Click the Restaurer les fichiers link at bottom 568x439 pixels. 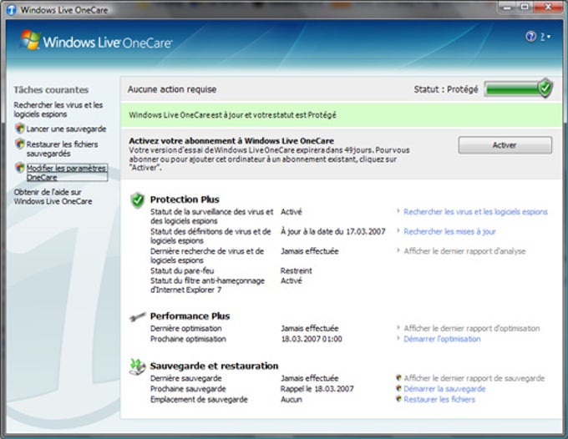coord(439,399)
